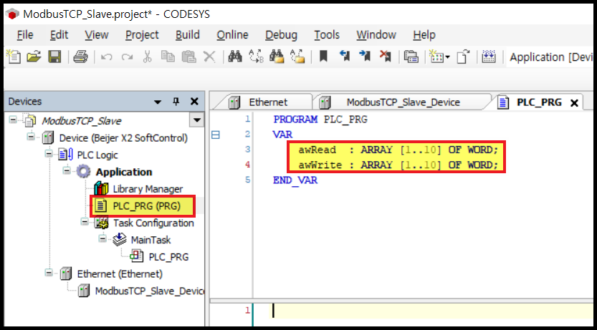Screen dimensions: 597x330
Task: Open a project with the folder icon
Action: pyautogui.click(x=34, y=57)
